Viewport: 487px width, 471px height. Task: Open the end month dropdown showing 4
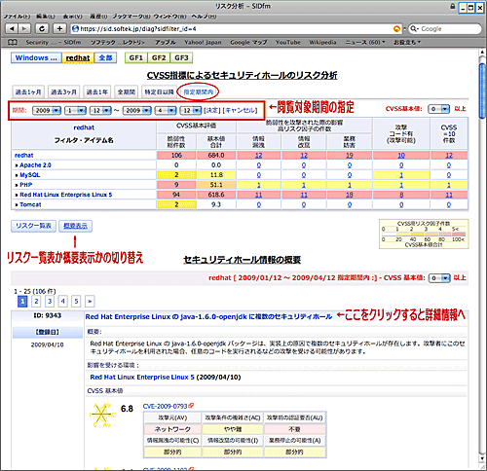166,111
